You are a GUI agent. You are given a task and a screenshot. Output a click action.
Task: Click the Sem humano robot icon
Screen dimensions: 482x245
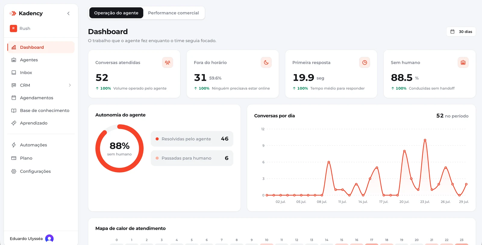tap(463, 63)
